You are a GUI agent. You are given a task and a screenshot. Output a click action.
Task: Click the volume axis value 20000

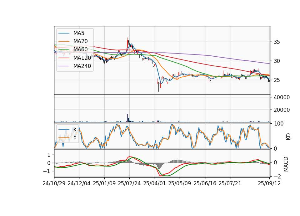(x=282, y=110)
